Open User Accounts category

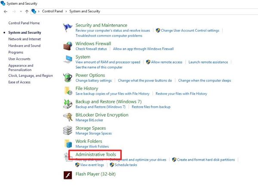pos(19,59)
